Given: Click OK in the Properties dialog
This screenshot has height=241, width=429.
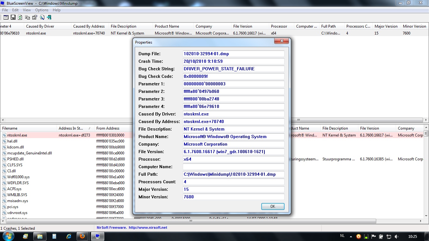Looking at the screenshot, I should [273, 206].
